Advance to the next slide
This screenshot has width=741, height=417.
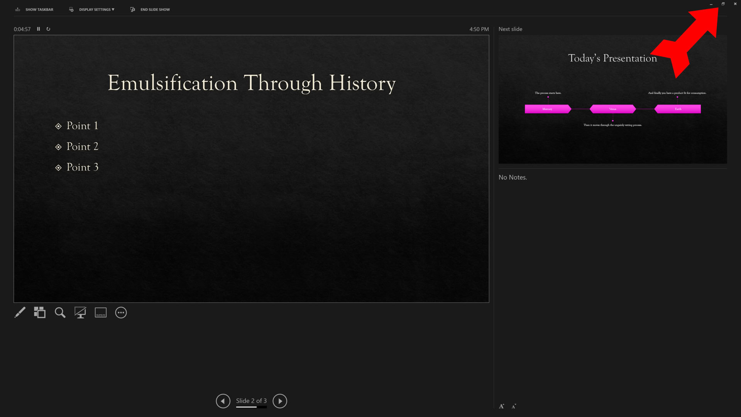(280, 401)
